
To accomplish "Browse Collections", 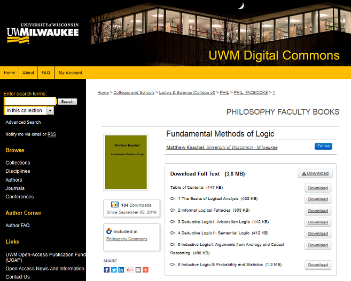I will click(18, 163).
